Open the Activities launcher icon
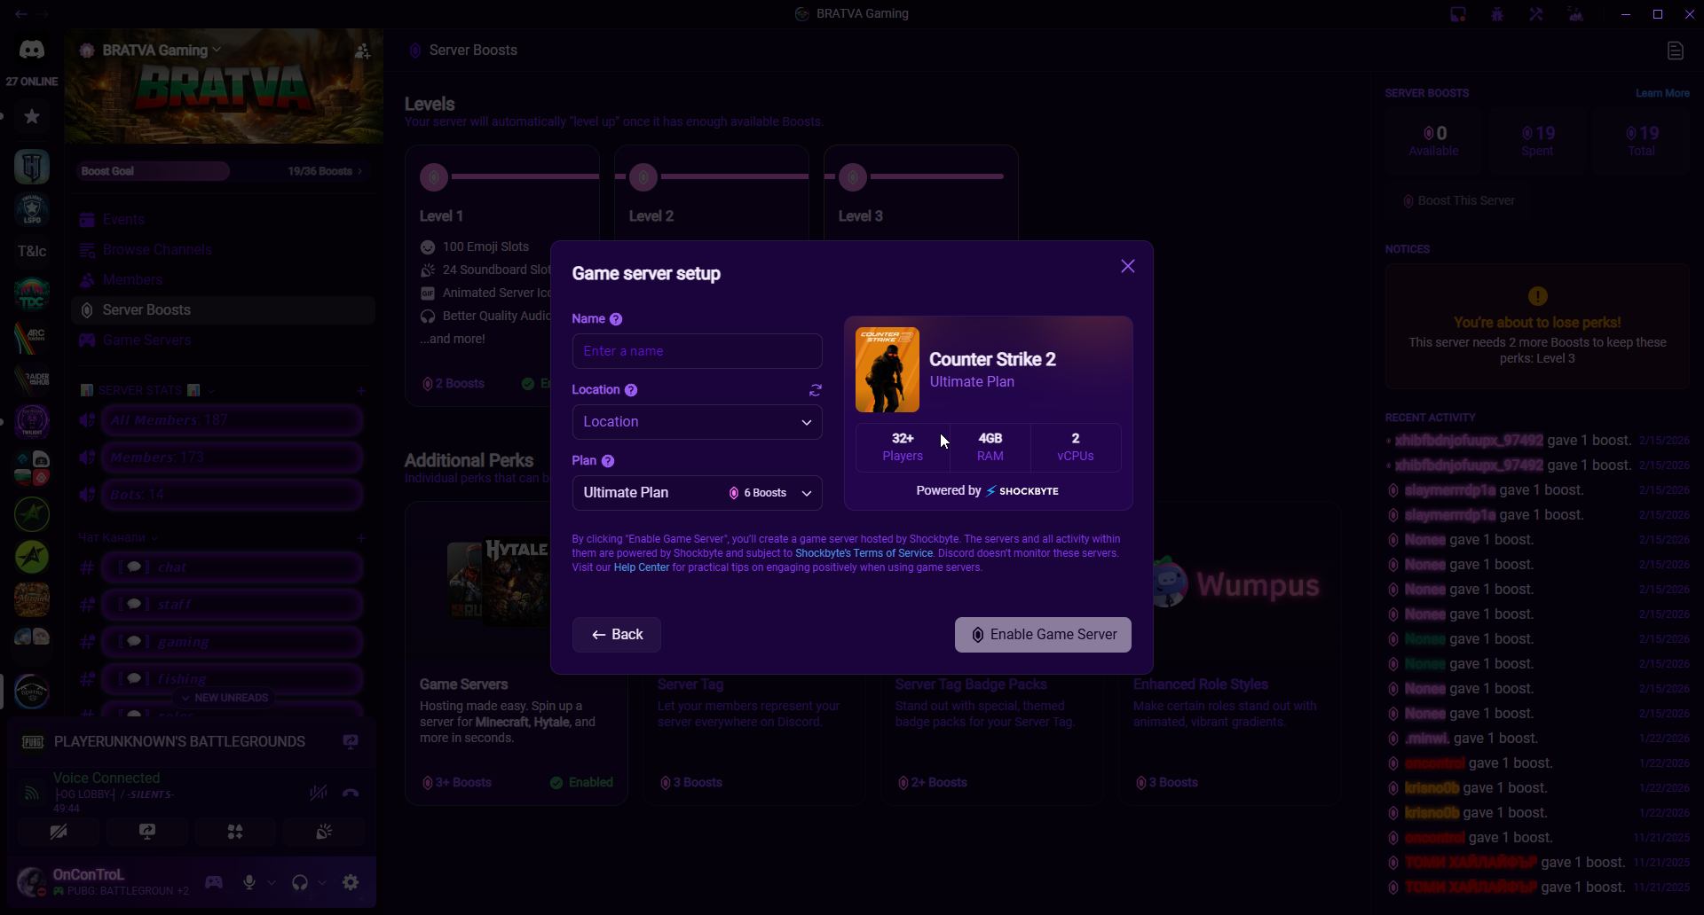 pos(235,832)
